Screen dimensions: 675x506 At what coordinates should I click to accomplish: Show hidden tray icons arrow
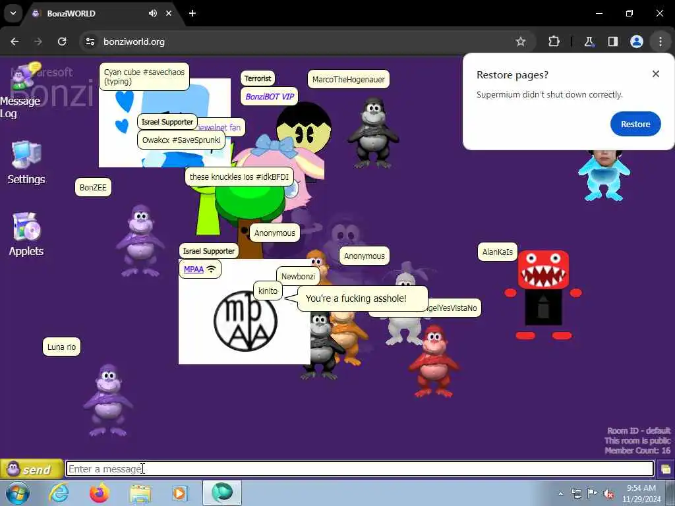pos(560,493)
